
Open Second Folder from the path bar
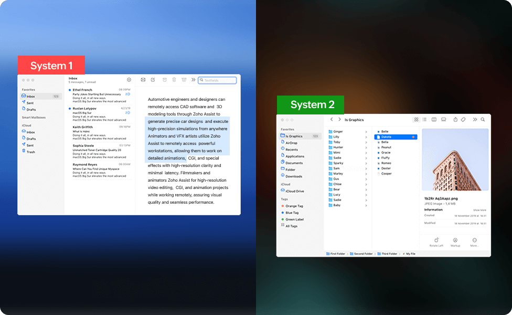[362, 253]
